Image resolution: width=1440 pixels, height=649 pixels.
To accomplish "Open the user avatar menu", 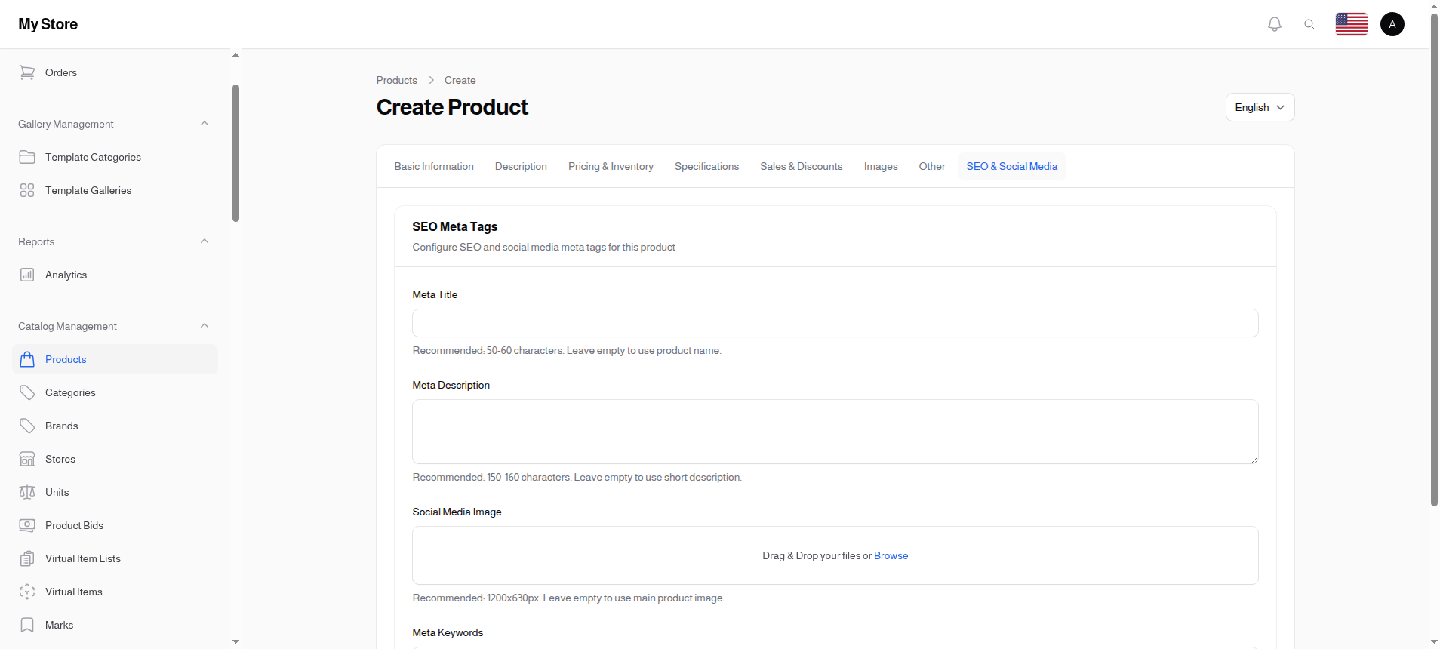I will tap(1392, 24).
